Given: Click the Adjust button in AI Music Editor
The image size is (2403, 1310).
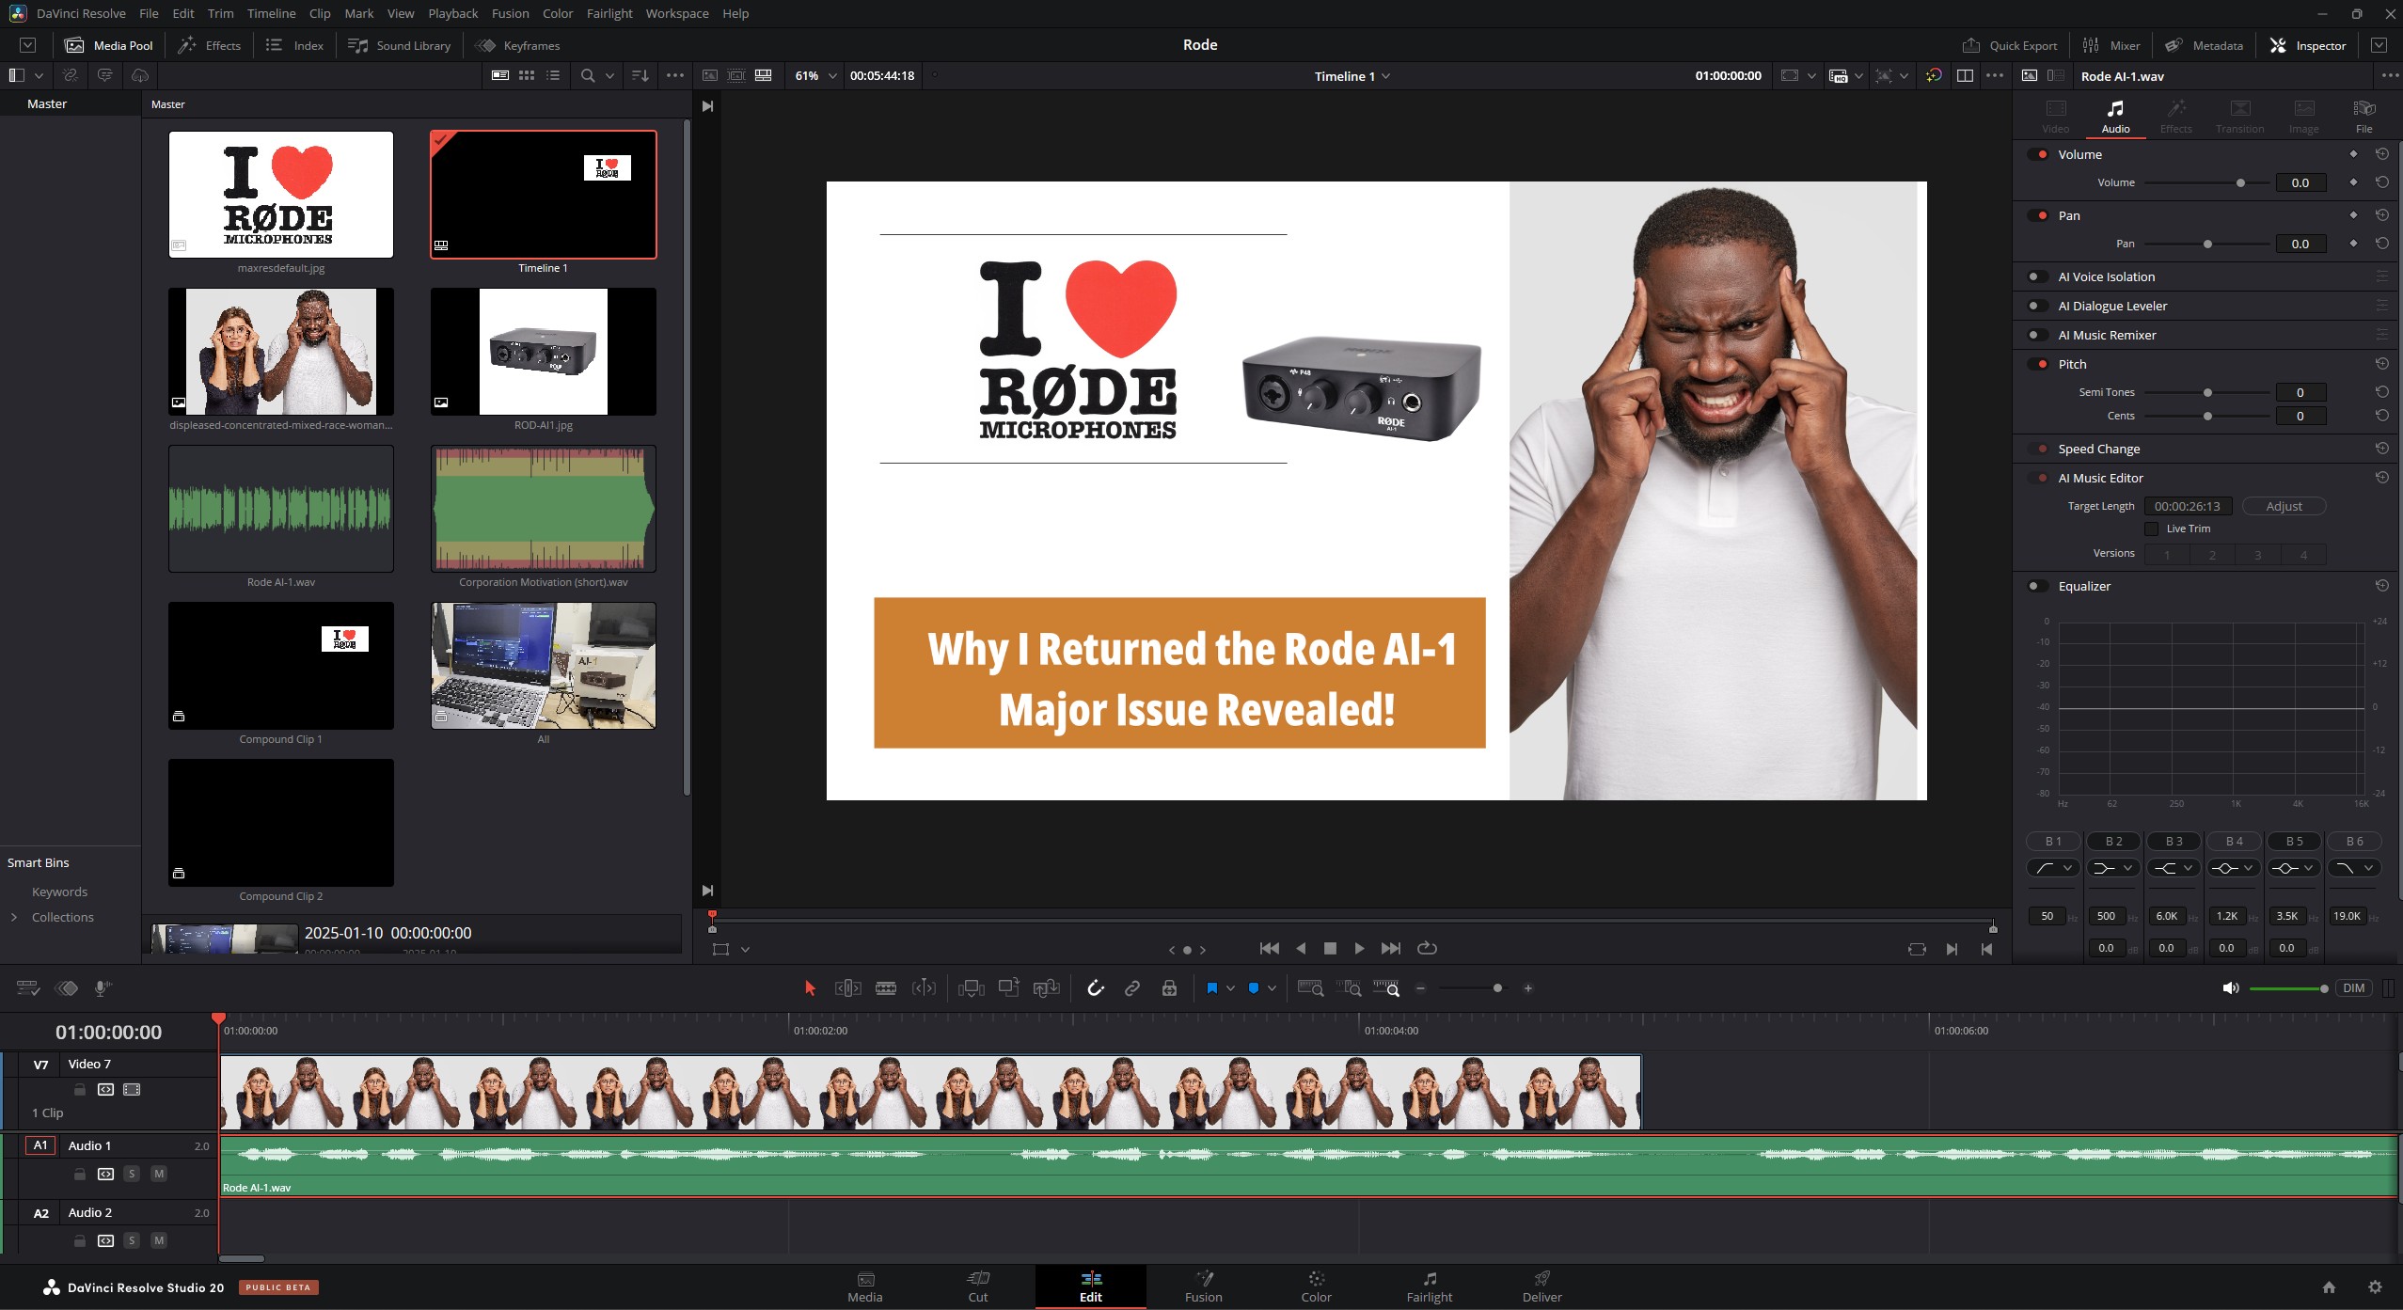Looking at the screenshot, I should tap(2283, 506).
